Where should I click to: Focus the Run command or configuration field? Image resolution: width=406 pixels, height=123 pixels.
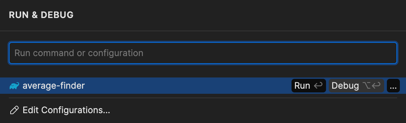(x=203, y=53)
